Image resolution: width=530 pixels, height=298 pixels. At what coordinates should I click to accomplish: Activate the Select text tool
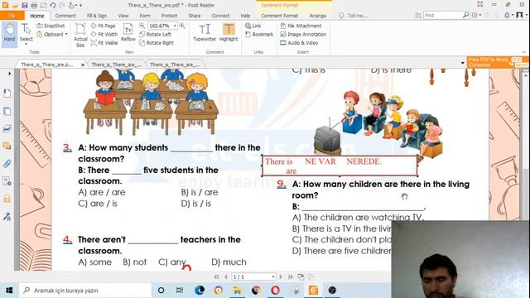(26, 33)
